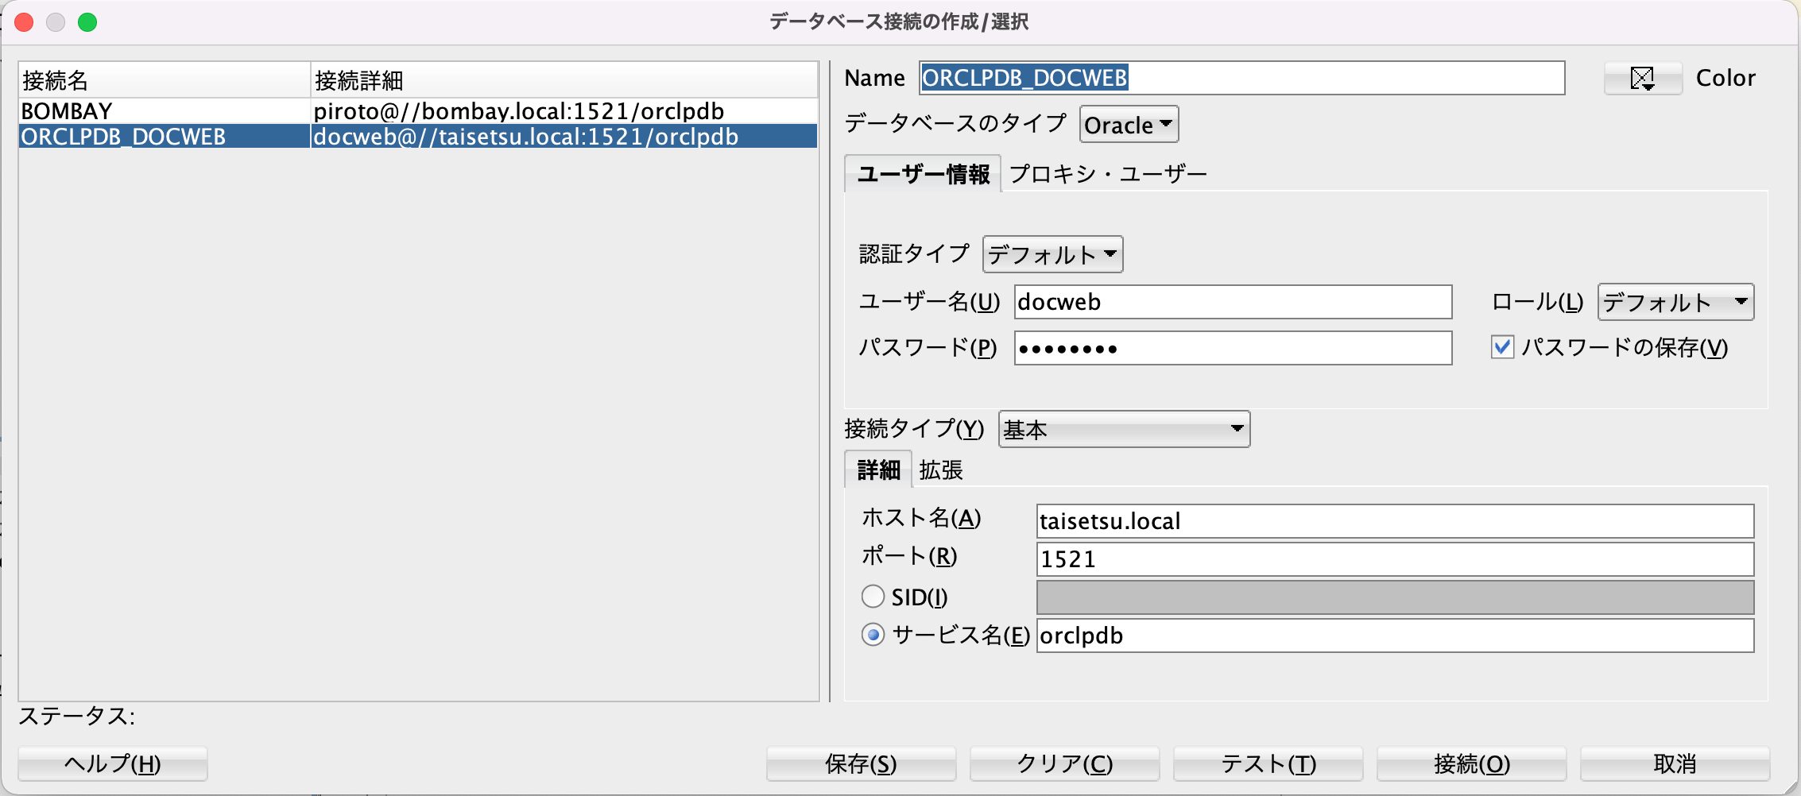Image resolution: width=1801 pixels, height=796 pixels.
Task: Click the テスト button
Action: click(1268, 764)
